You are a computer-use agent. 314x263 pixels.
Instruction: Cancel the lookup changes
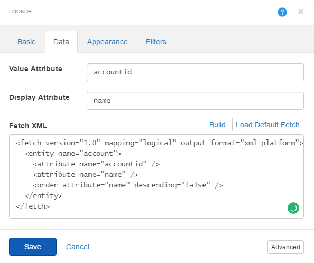pos(78,247)
